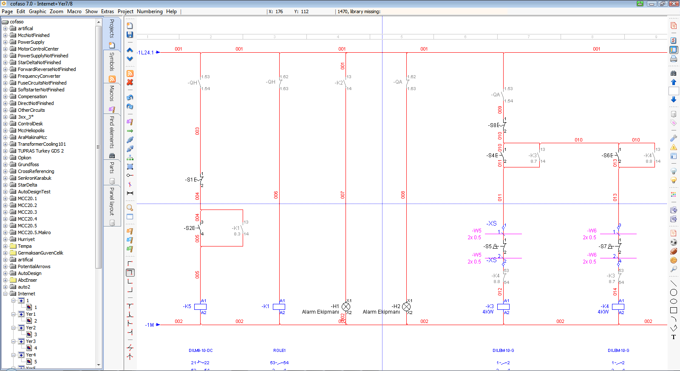Expand the StarDelta project node
Screen dimensions: 680x371
coord(6,185)
